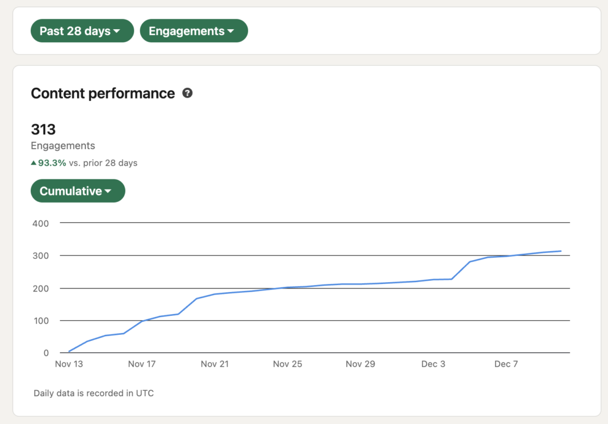608x424 pixels.
Task: Open the Cumulative view dropdown
Action: (78, 191)
